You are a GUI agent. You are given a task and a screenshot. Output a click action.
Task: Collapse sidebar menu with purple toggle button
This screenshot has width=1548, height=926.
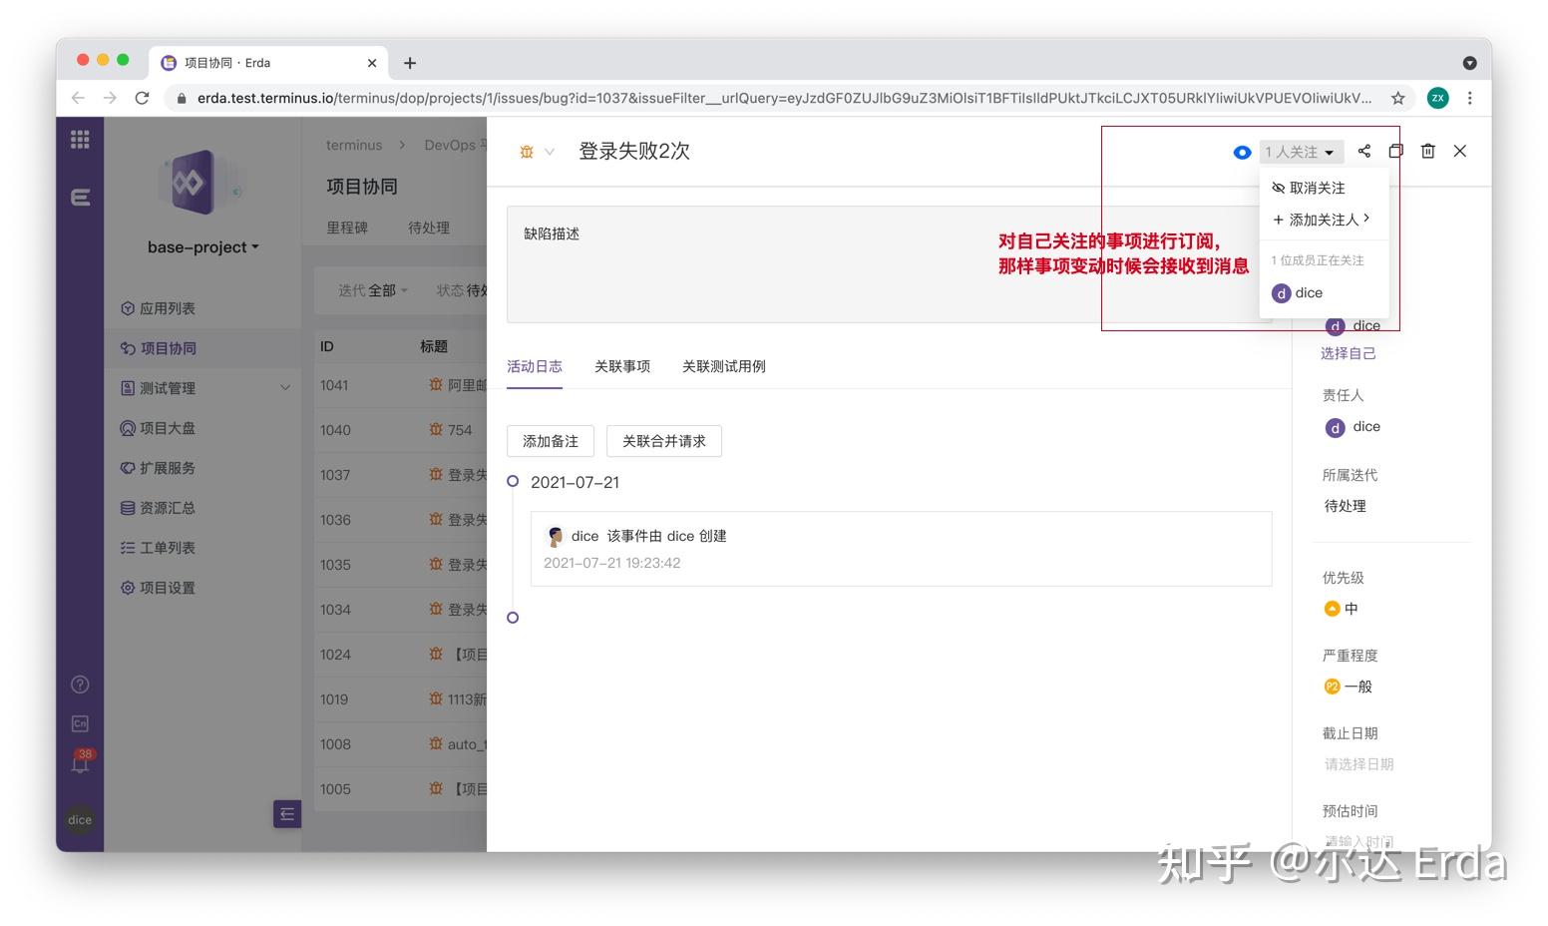(x=286, y=814)
